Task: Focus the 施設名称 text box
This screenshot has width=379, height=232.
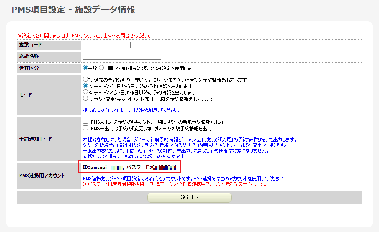Action: (x=122, y=57)
